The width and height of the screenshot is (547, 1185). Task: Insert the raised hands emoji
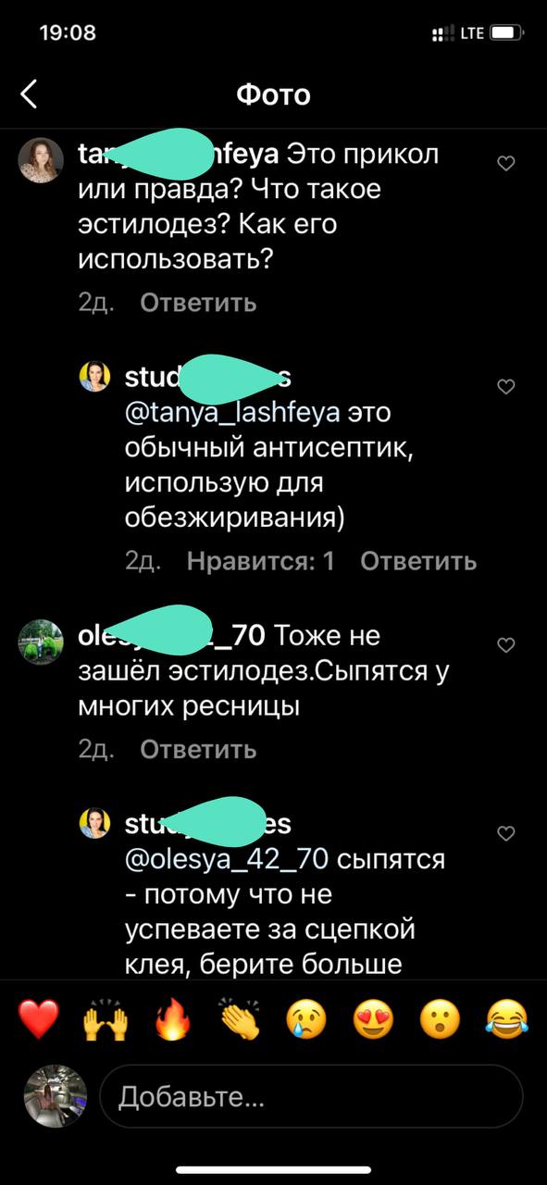click(106, 1019)
